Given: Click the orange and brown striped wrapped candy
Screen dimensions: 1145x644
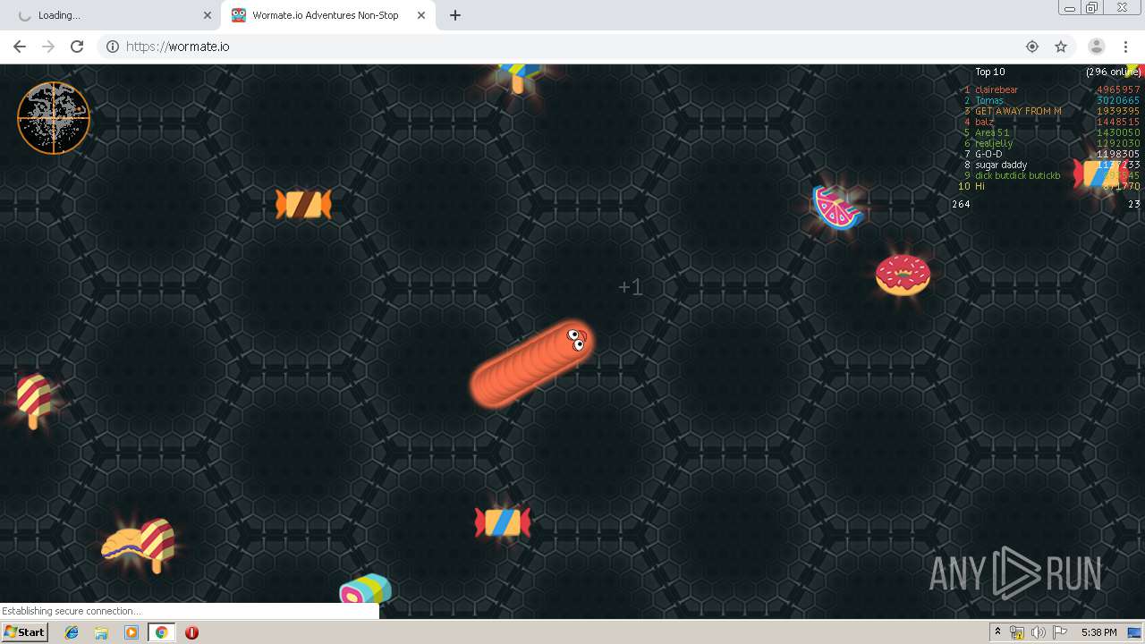Looking at the screenshot, I should click(x=303, y=204).
